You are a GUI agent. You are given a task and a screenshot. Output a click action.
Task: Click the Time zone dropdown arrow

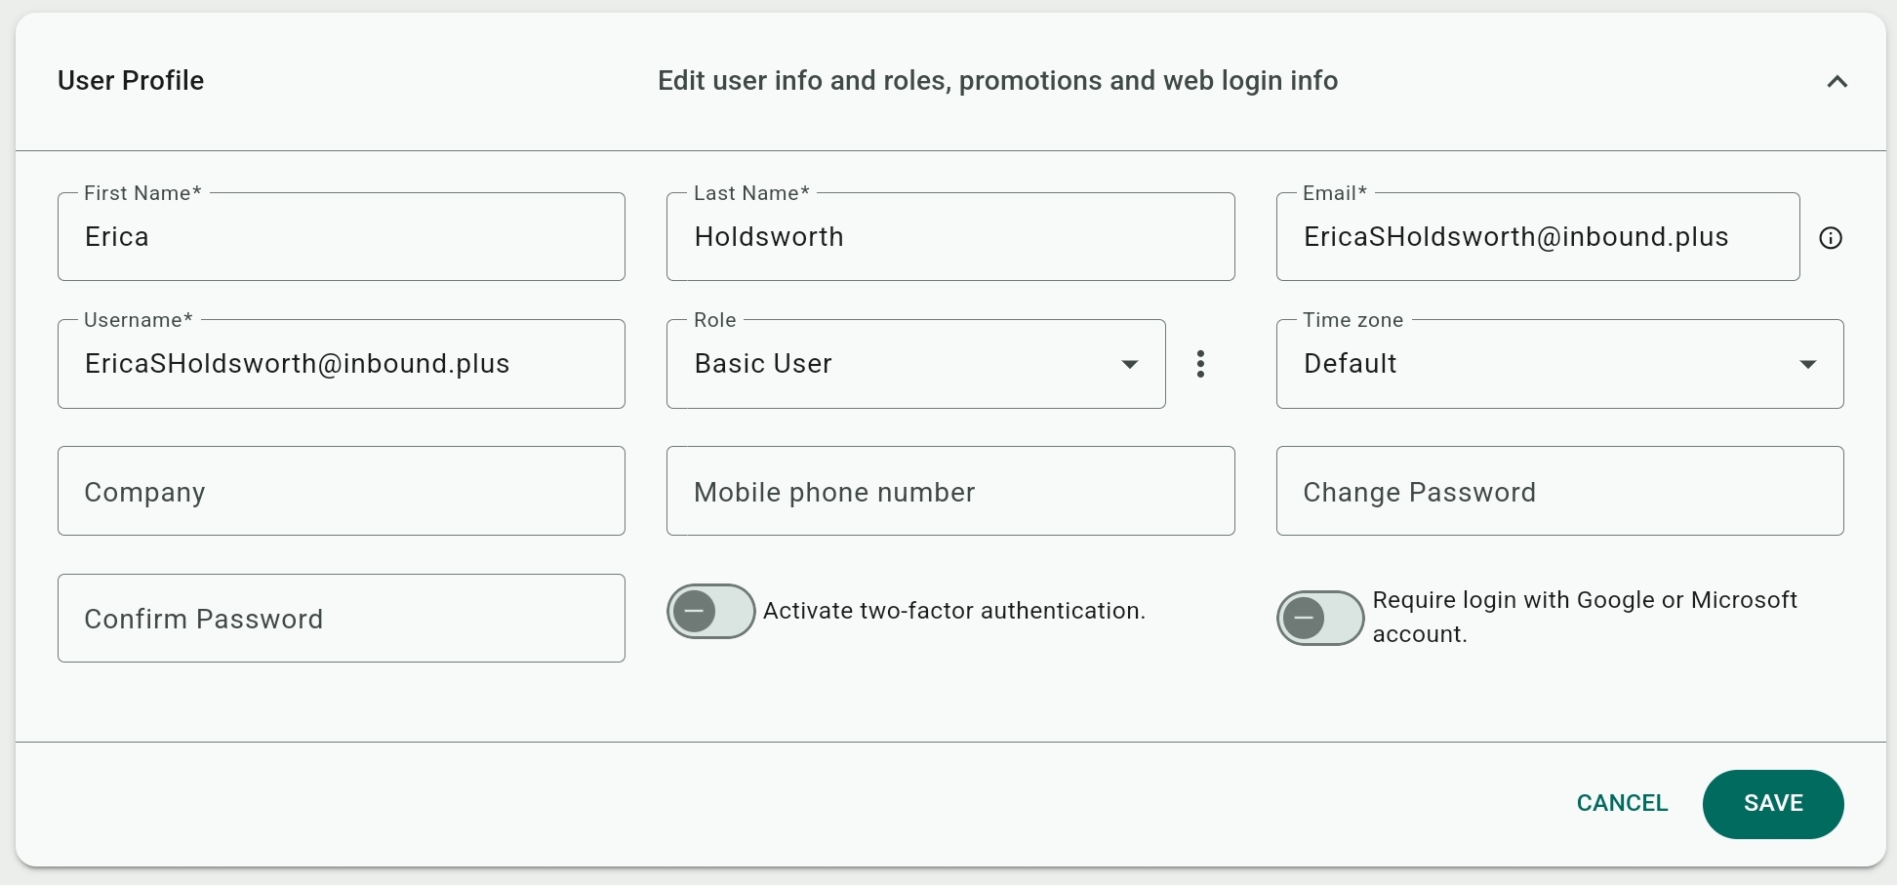(x=1807, y=365)
